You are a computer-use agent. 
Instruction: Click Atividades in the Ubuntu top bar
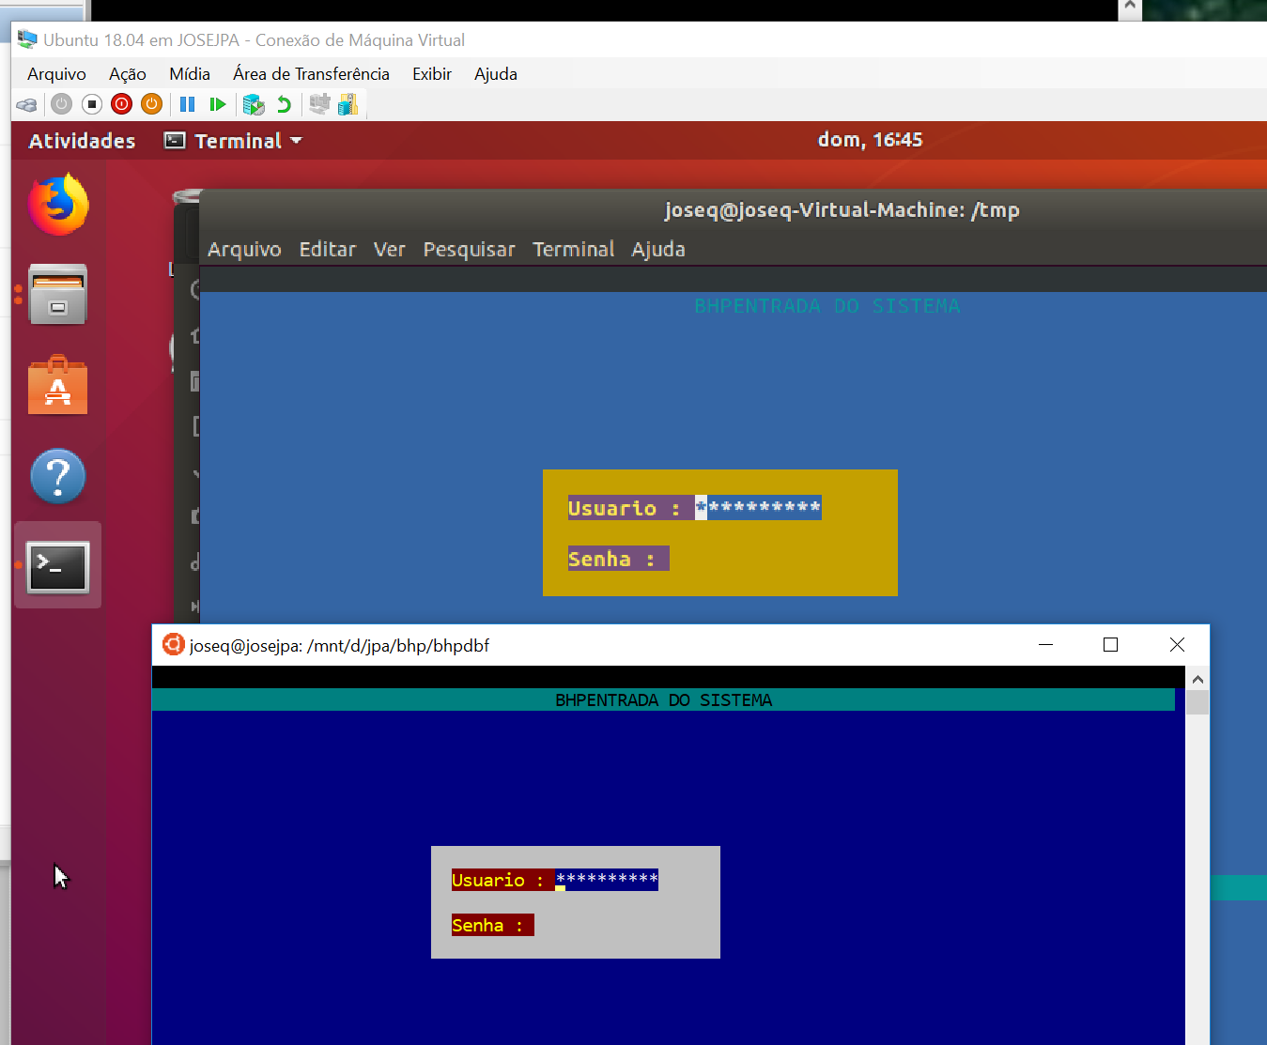click(83, 141)
